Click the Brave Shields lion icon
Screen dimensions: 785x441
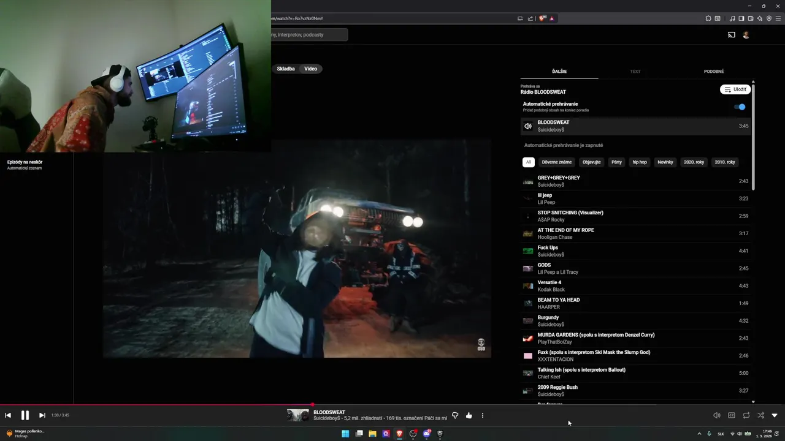[x=543, y=18]
